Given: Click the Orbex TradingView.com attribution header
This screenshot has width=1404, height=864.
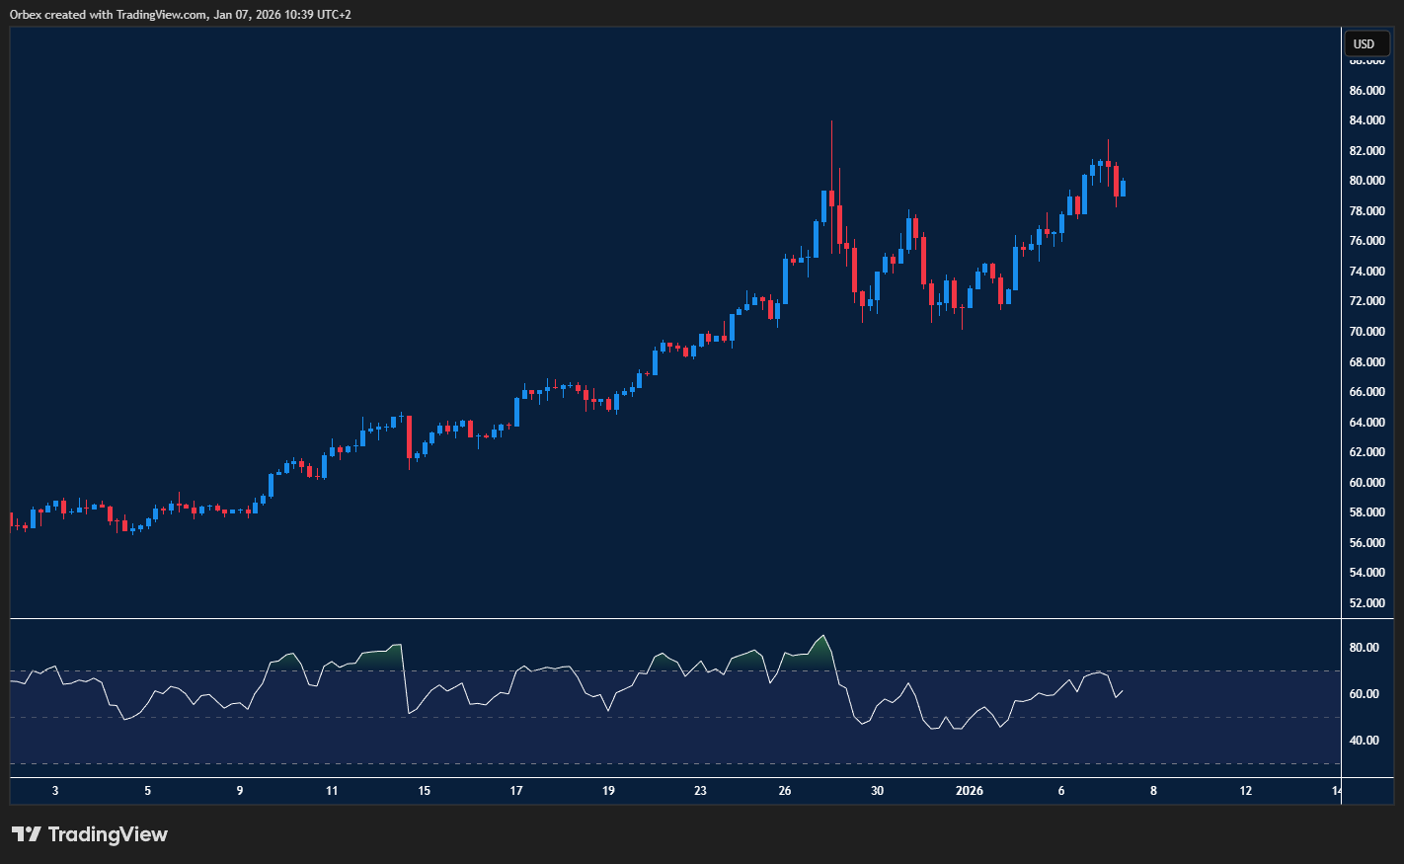Looking at the screenshot, I should point(181,14).
